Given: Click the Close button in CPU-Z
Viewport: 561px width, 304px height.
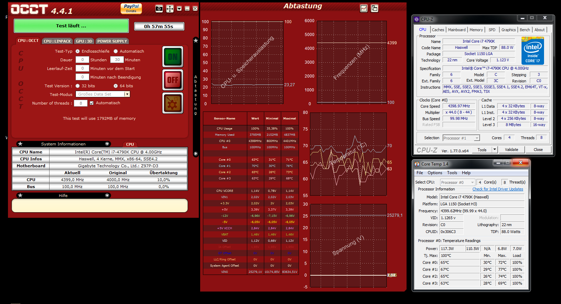Looking at the screenshot, I should pyautogui.click(x=538, y=150).
